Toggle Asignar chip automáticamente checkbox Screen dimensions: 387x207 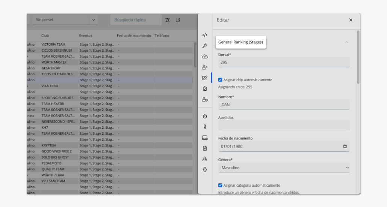pos(220,80)
